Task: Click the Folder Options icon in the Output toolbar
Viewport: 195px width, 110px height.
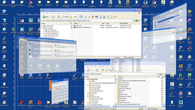Action: click(115, 17)
